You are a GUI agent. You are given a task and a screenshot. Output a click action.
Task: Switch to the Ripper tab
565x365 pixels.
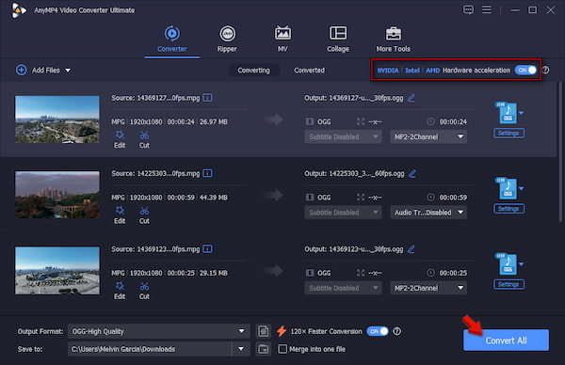[227, 40]
